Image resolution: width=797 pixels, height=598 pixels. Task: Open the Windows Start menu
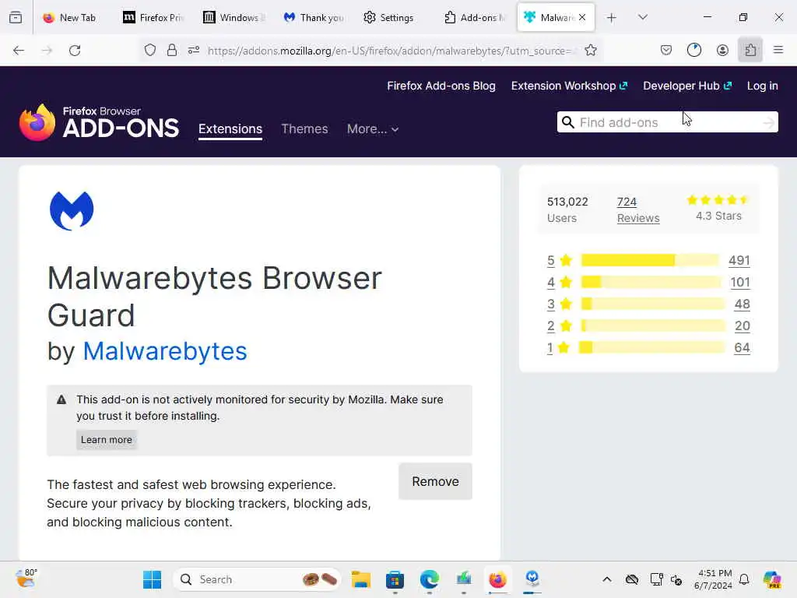[x=152, y=579]
